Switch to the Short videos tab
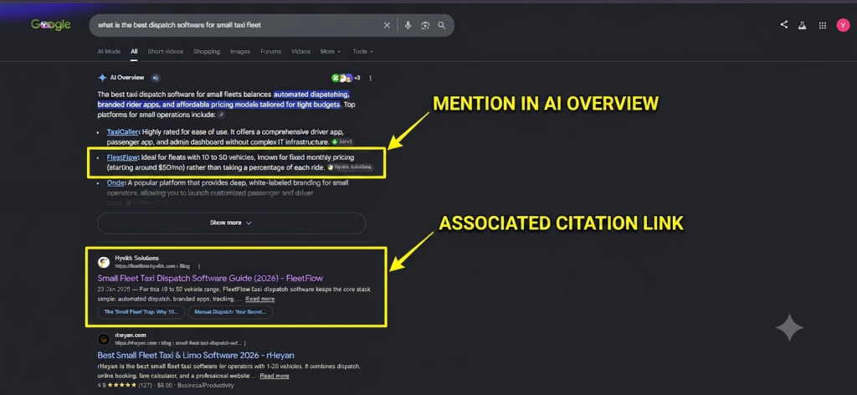This screenshot has height=395, width=857. (x=166, y=51)
